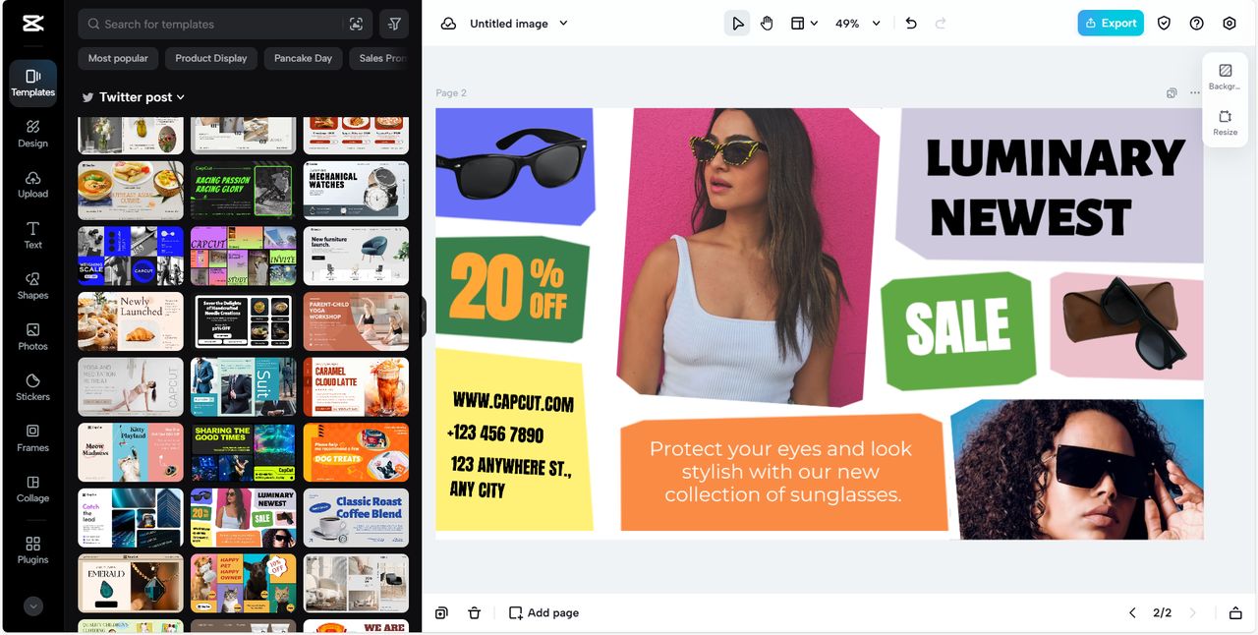
Task: Open the Upload sidebar panel
Action: (x=32, y=185)
